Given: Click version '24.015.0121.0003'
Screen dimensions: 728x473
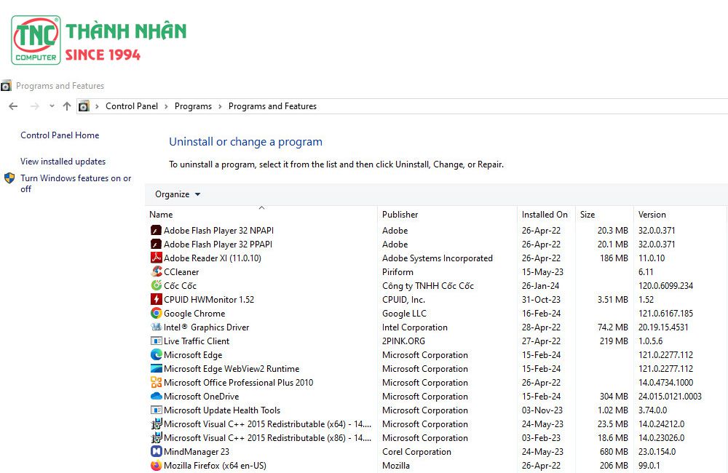Looking at the screenshot, I should click(x=670, y=397).
